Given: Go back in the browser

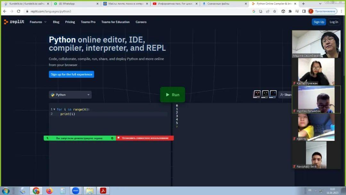Looking at the screenshot, I should click(x=5, y=11).
